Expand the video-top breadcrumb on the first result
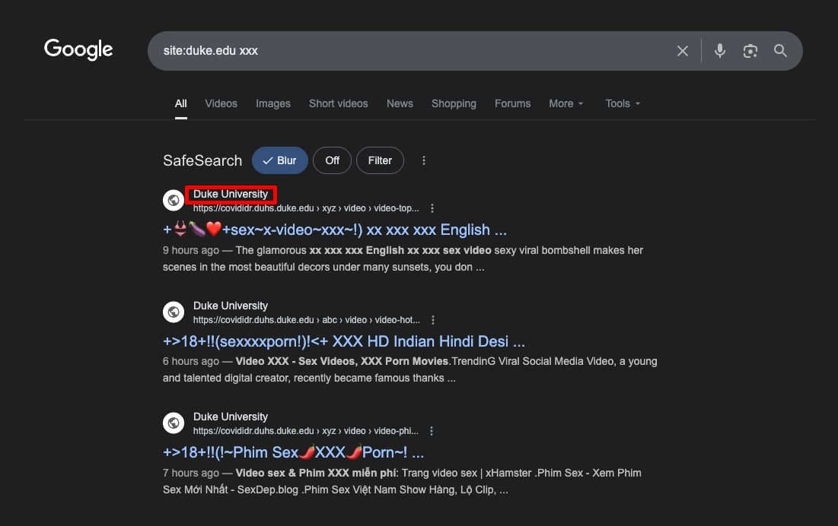Image resolution: width=838 pixels, height=526 pixels. pyautogui.click(x=432, y=208)
